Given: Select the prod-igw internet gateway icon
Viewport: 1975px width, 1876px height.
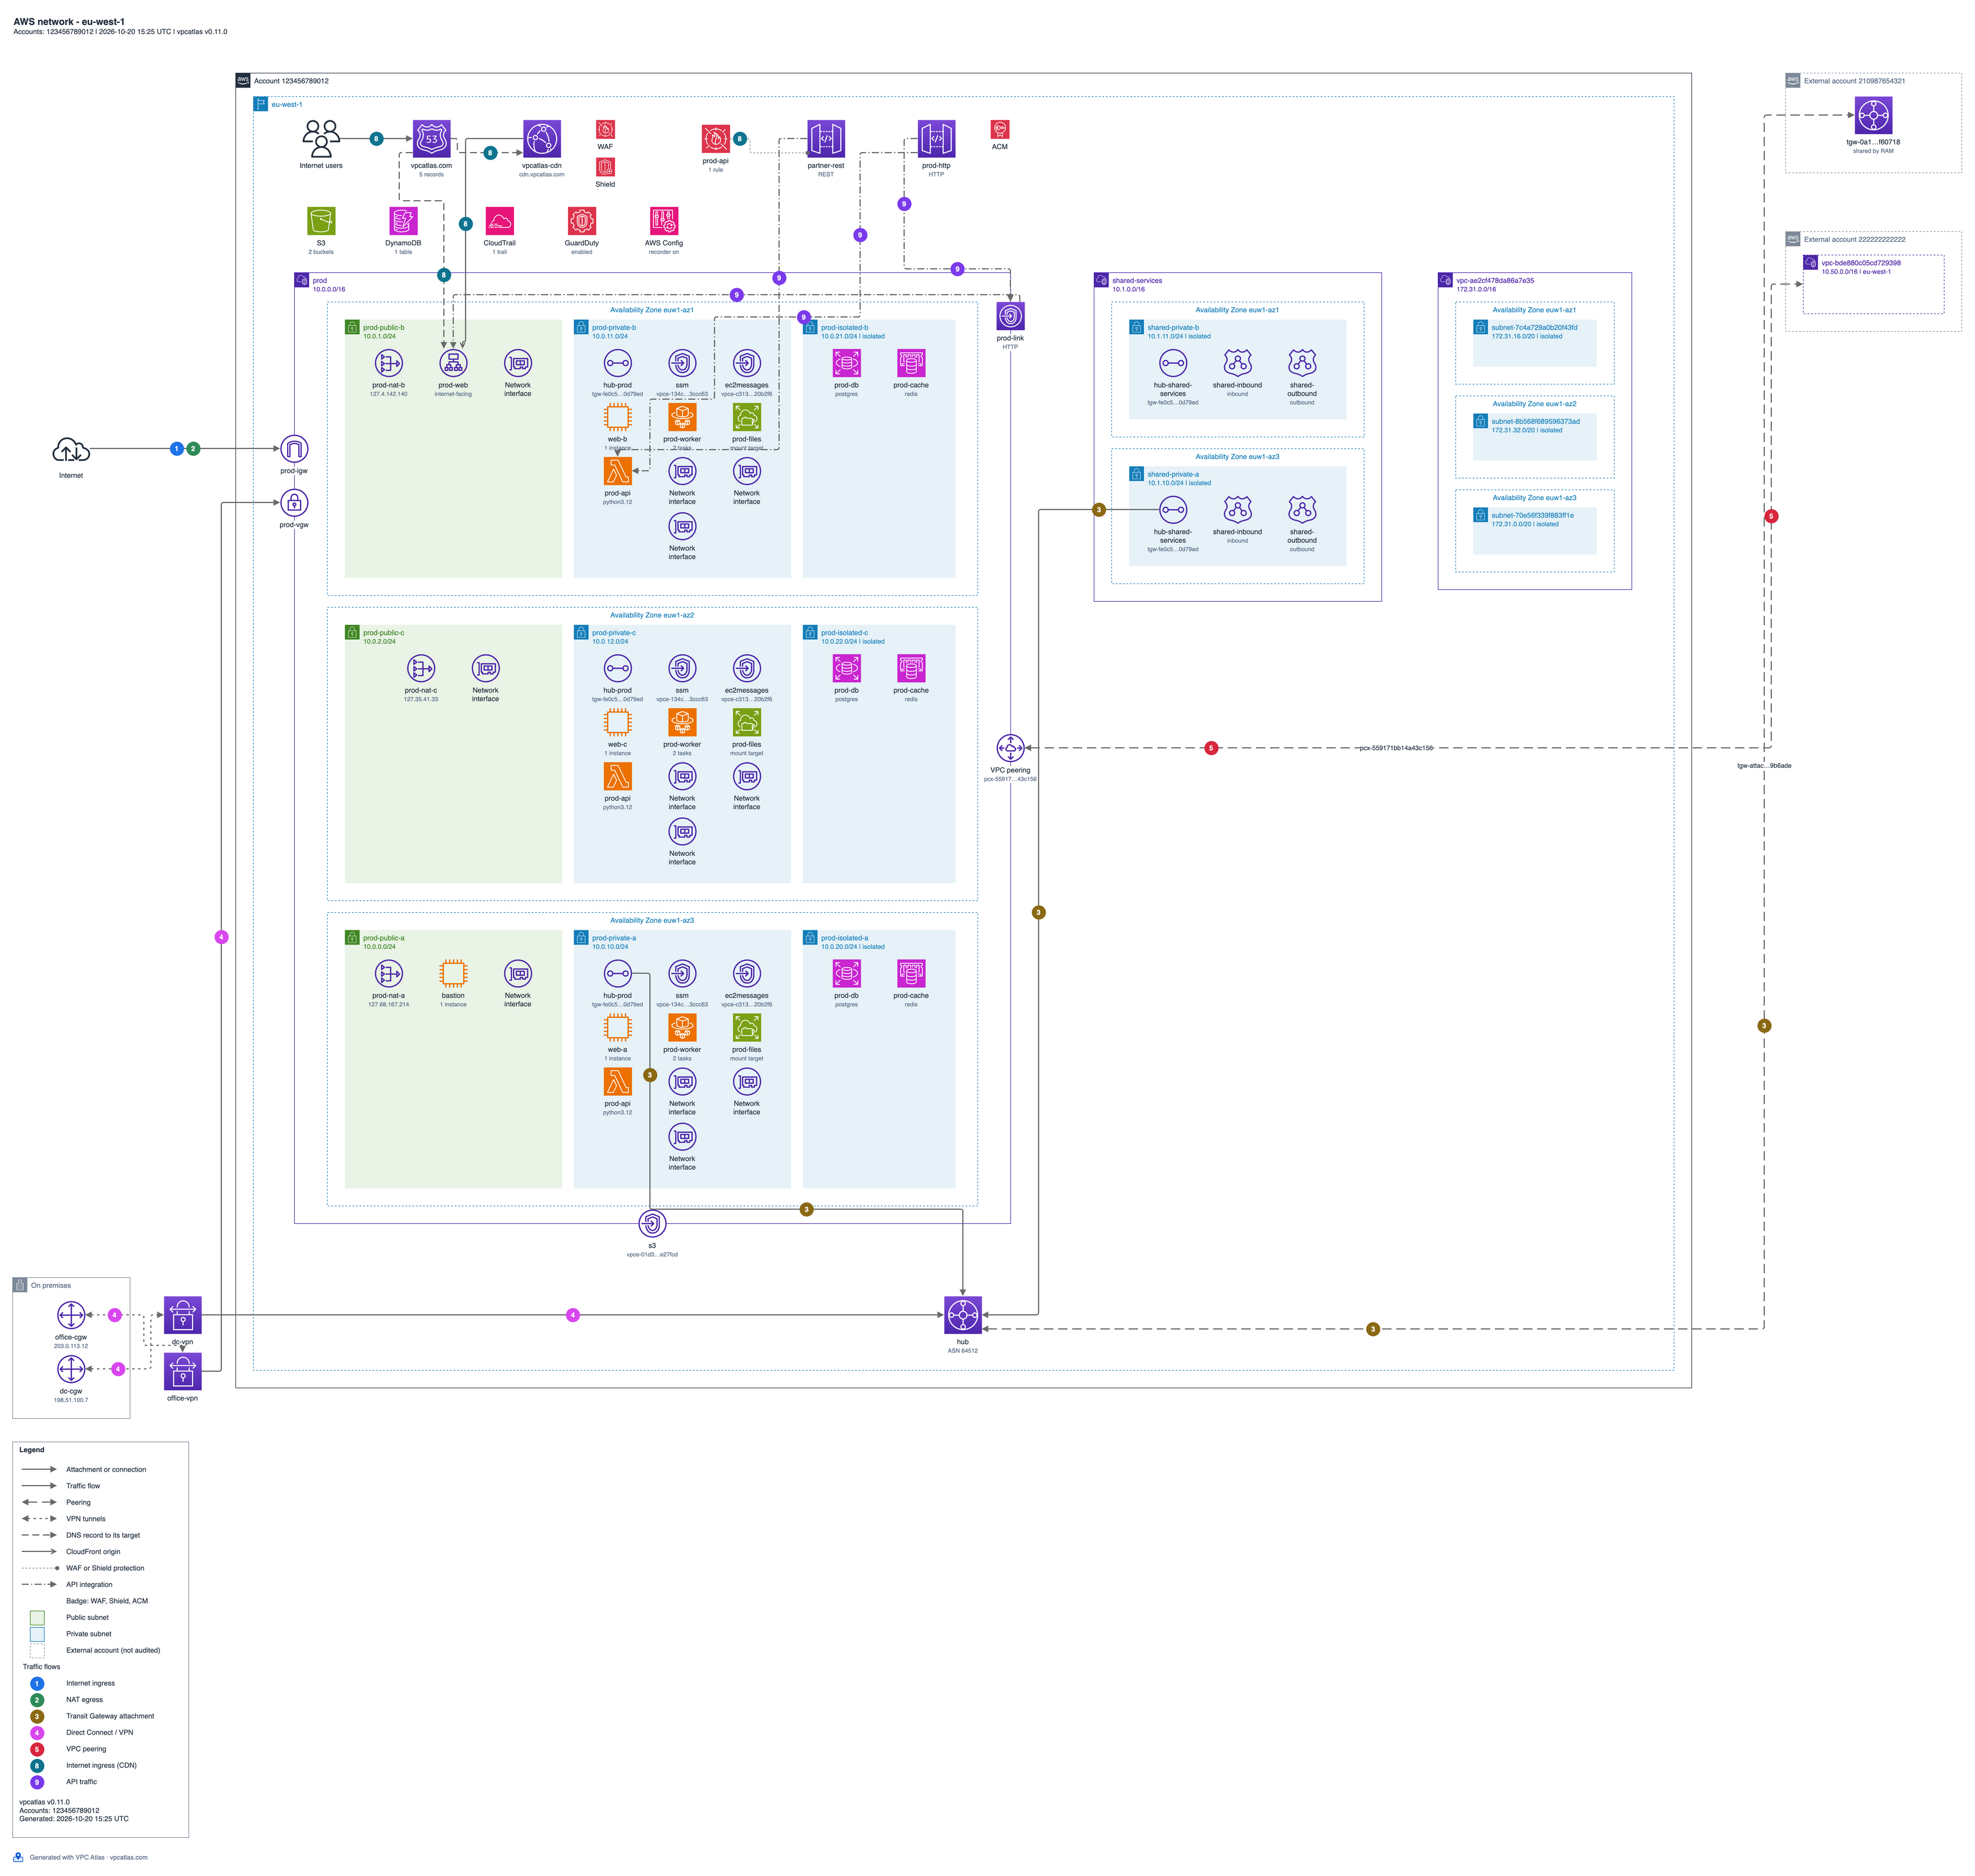Looking at the screenshot, I should [x=294, y=449].
